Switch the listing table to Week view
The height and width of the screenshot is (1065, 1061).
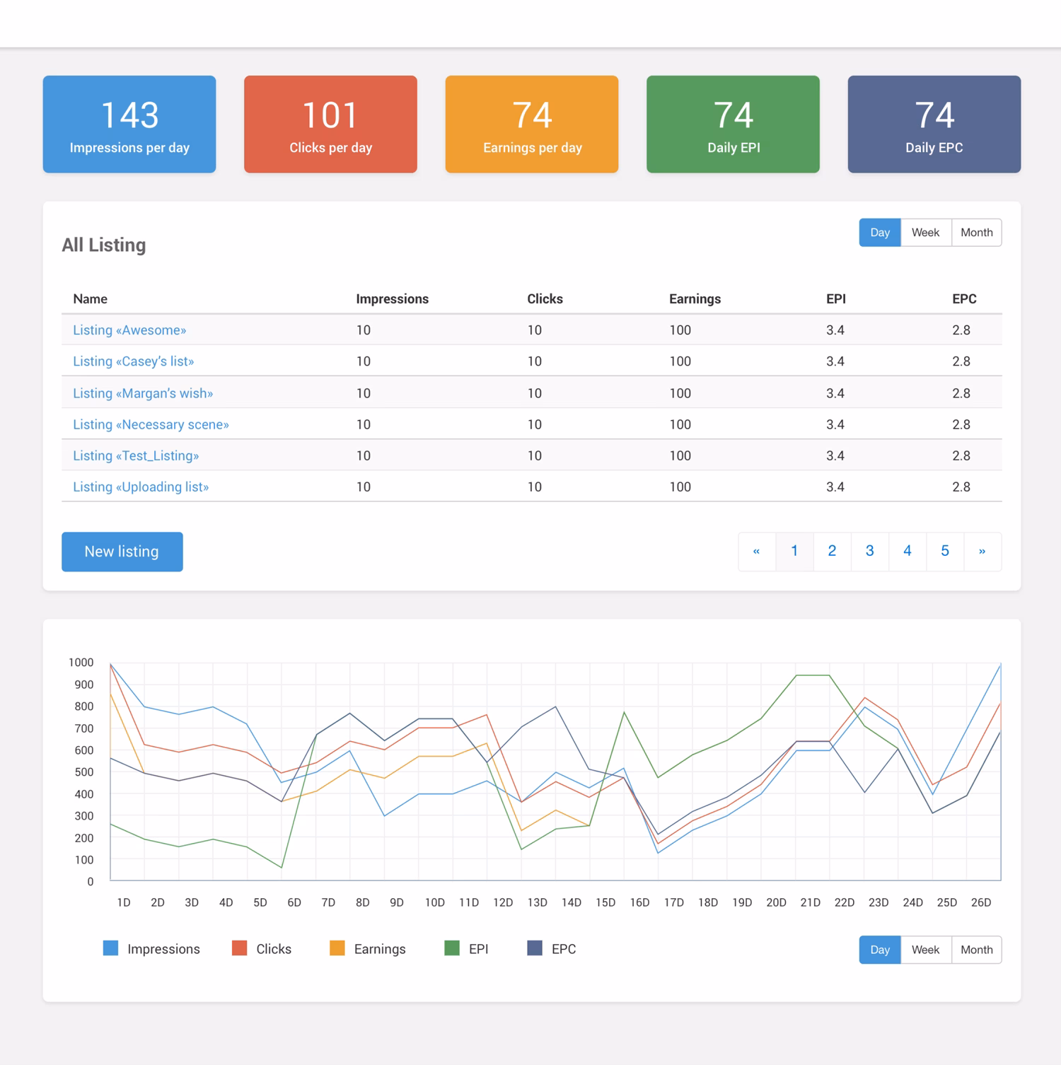[x=925, y=232]
